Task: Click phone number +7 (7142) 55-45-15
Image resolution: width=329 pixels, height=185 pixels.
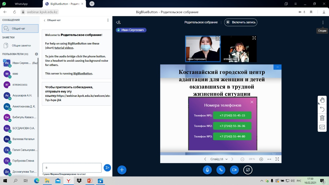Action: (x=232, y=115)
